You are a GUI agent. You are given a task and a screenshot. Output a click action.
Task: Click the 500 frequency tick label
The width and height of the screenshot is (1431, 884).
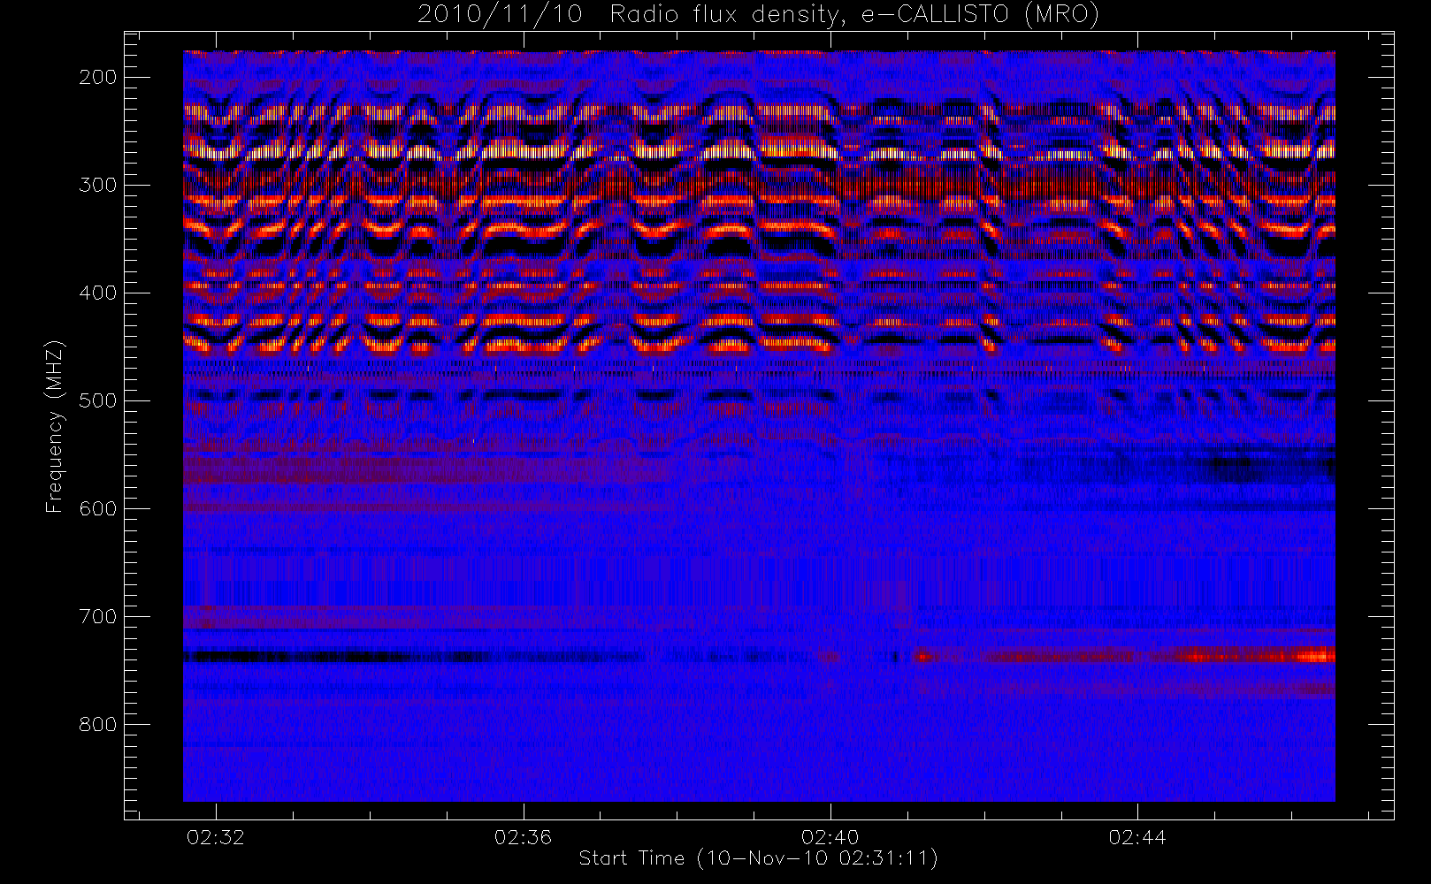(x=98, y=400)
